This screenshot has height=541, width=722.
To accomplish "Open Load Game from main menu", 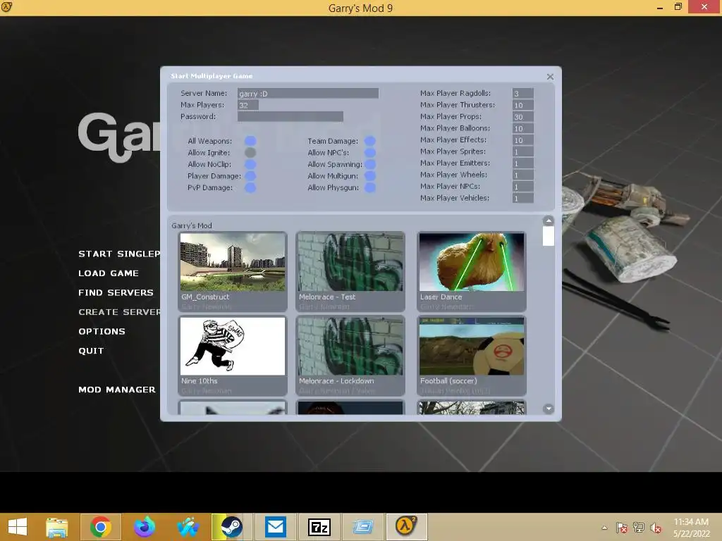I will (109, 273).
